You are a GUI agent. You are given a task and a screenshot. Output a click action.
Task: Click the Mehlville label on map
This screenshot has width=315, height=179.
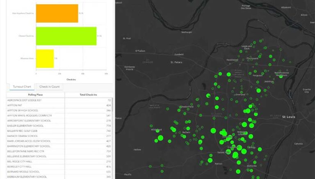point(252,166)
